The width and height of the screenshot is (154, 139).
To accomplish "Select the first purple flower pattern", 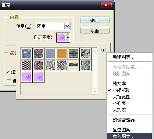I will 26,77.
